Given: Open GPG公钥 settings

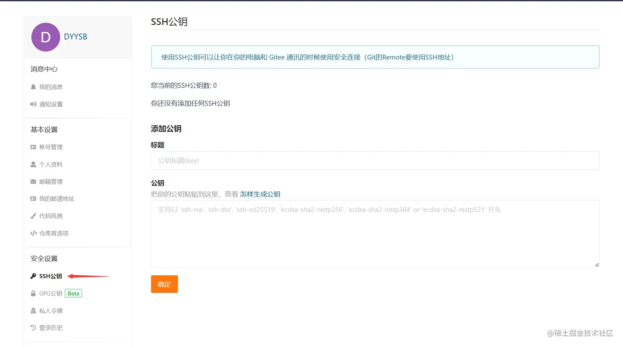Looking at the screenshot, I should 50,293.
